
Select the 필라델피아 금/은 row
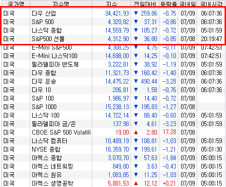point(113,124)
